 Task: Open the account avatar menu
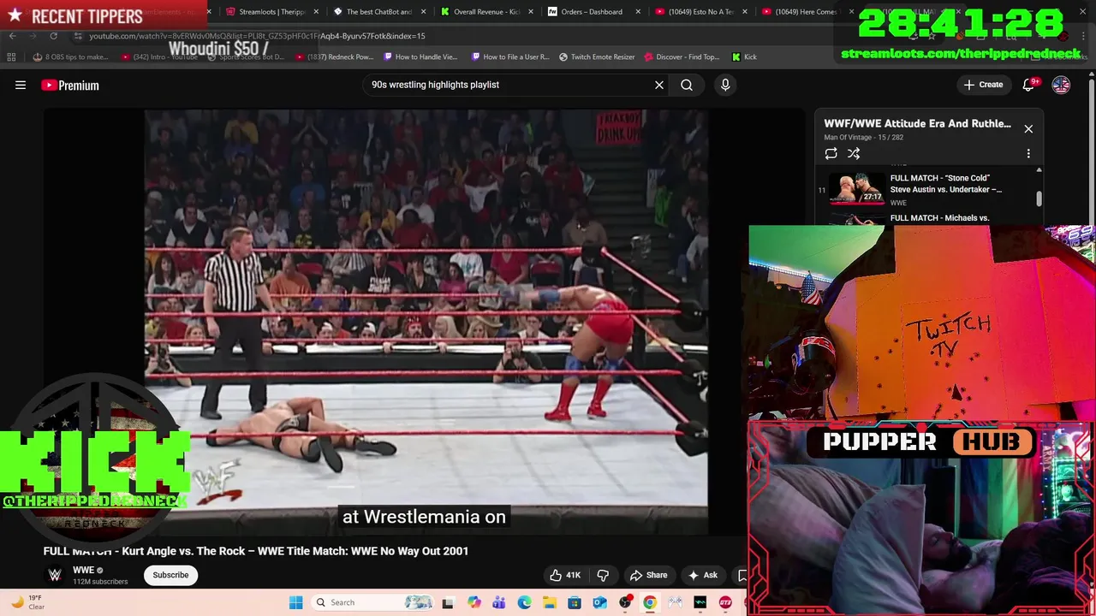(x=1061, y=85)
